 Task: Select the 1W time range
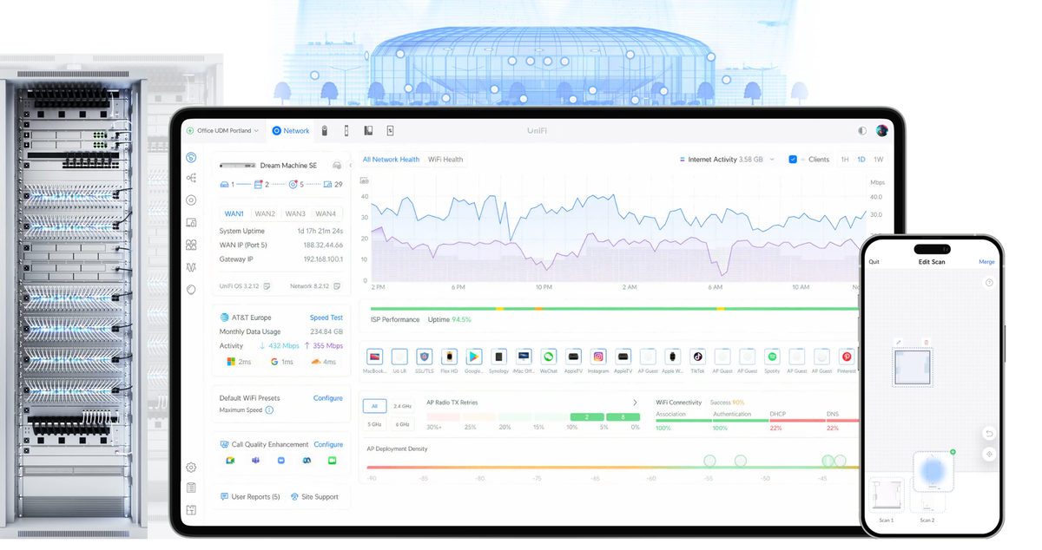[x=879, y=159]
